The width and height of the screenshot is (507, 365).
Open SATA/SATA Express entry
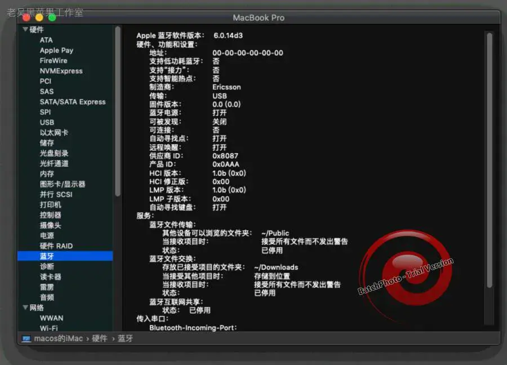tap(73, 102)
